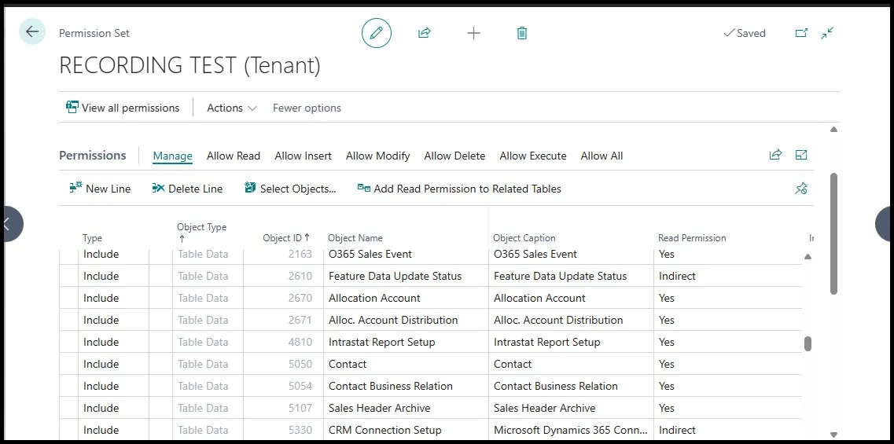
Task: Click Add Read Permission to Related Tables icon
Action: click(364, 188)
